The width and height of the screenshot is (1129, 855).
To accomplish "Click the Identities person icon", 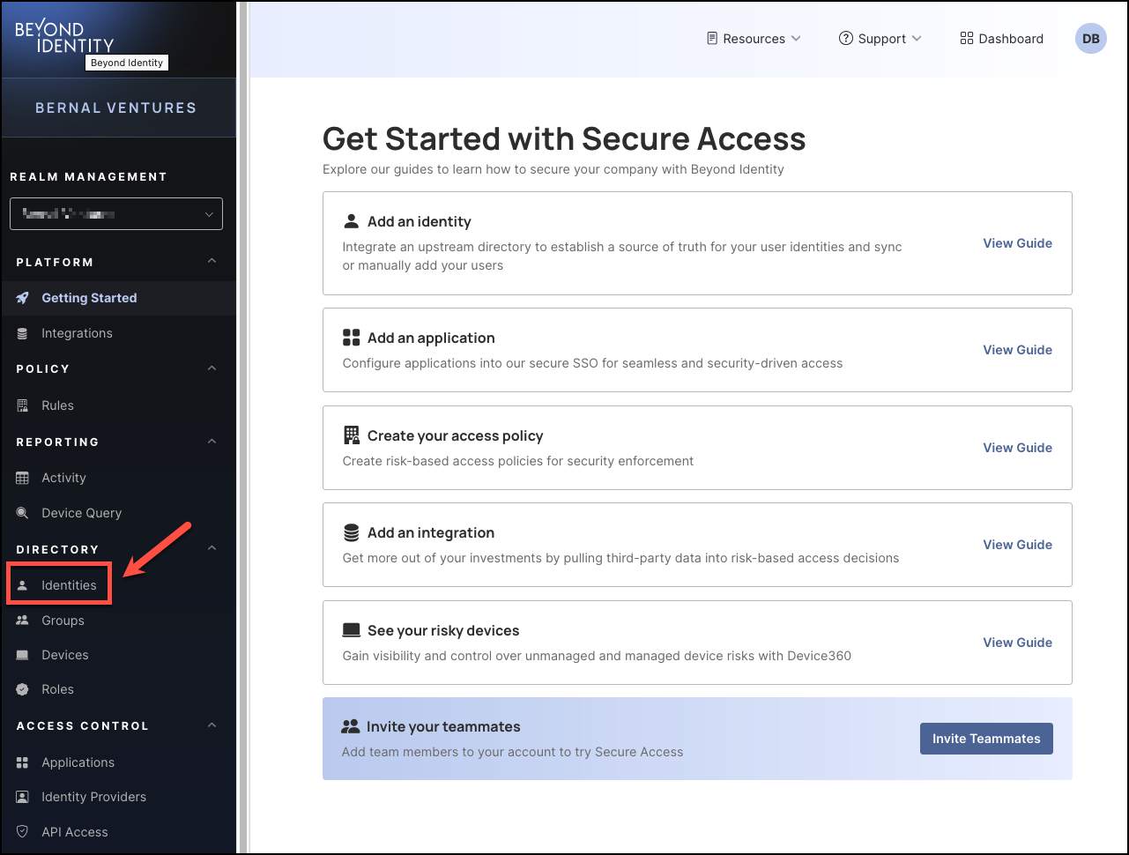I will (x=23, y=585).
